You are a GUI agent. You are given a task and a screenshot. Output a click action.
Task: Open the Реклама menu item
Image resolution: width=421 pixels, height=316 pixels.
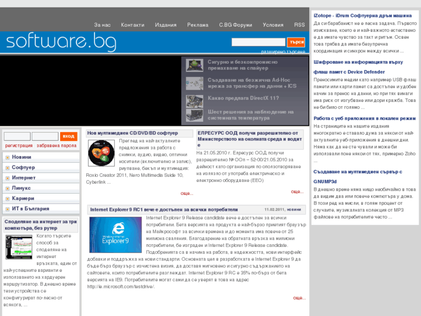pos(197,25)
